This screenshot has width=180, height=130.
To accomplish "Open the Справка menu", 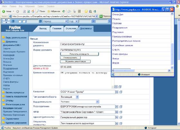I will [50, 6].
